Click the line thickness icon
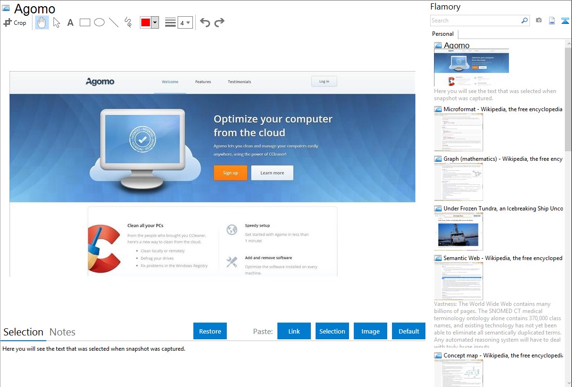 (x=170, y=22)
